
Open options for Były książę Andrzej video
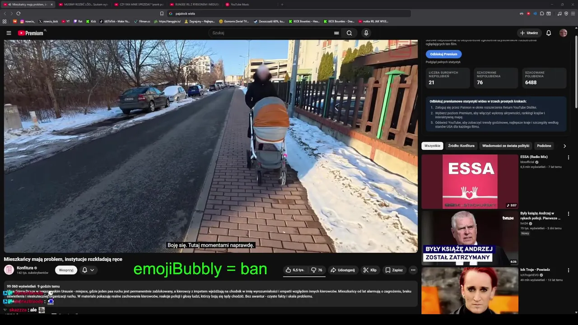point(569,214)
